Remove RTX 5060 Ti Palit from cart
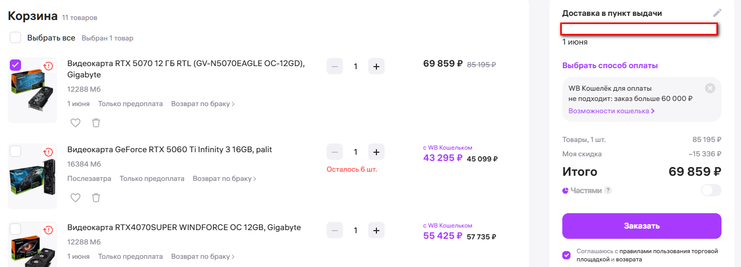This screenshot has width=741, height=267. pyautogui.click(x=96, y=198)
